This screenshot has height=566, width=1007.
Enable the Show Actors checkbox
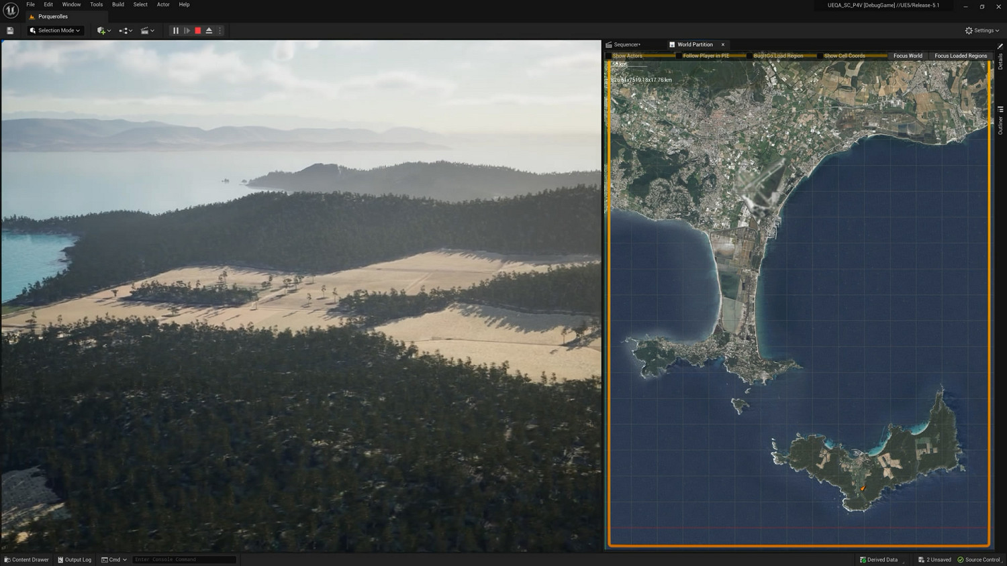click(x=610, y=56)
